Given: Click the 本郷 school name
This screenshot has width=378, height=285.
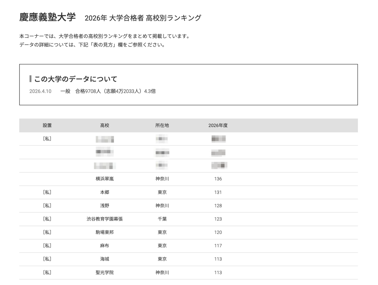Looking at the screenshot, I should [x=104, y=192].
